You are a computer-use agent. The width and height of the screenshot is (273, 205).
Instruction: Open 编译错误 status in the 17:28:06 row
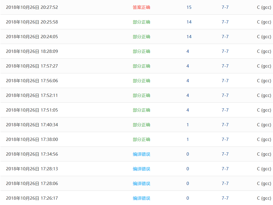coord(141,183)
